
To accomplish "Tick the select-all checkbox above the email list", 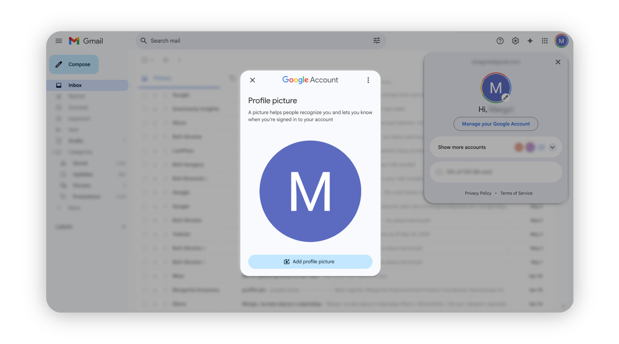I will (144, 60).
